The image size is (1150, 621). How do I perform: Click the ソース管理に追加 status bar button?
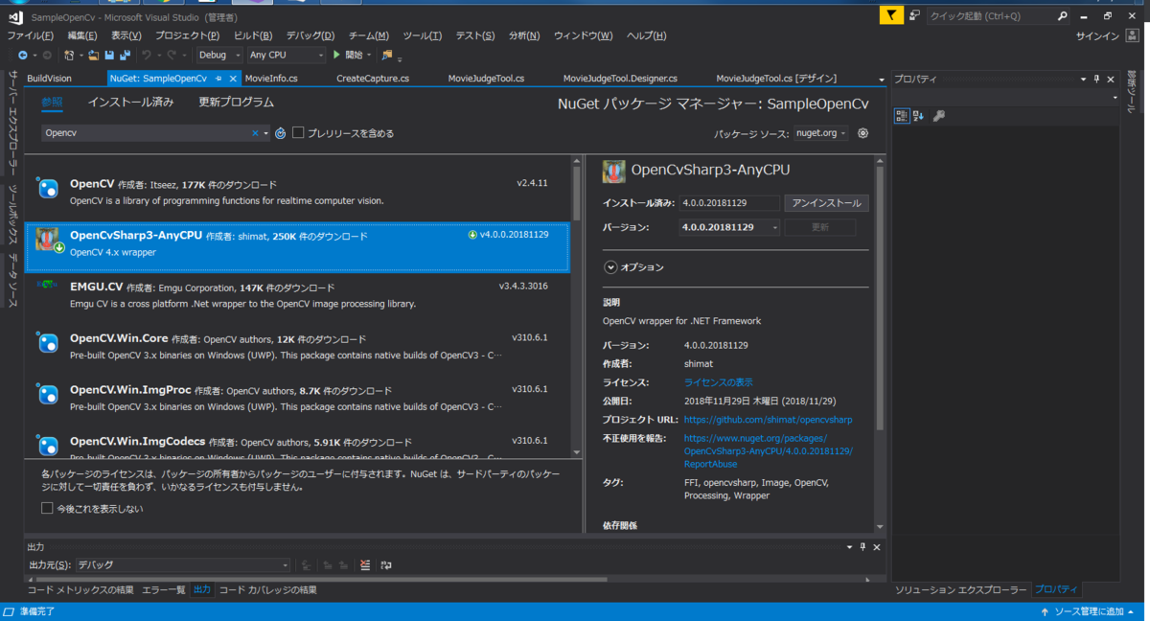point(1089,611)
